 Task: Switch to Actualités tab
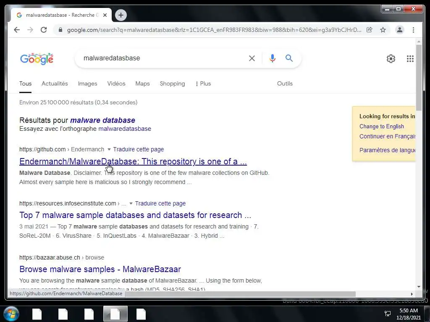point(55,83)
